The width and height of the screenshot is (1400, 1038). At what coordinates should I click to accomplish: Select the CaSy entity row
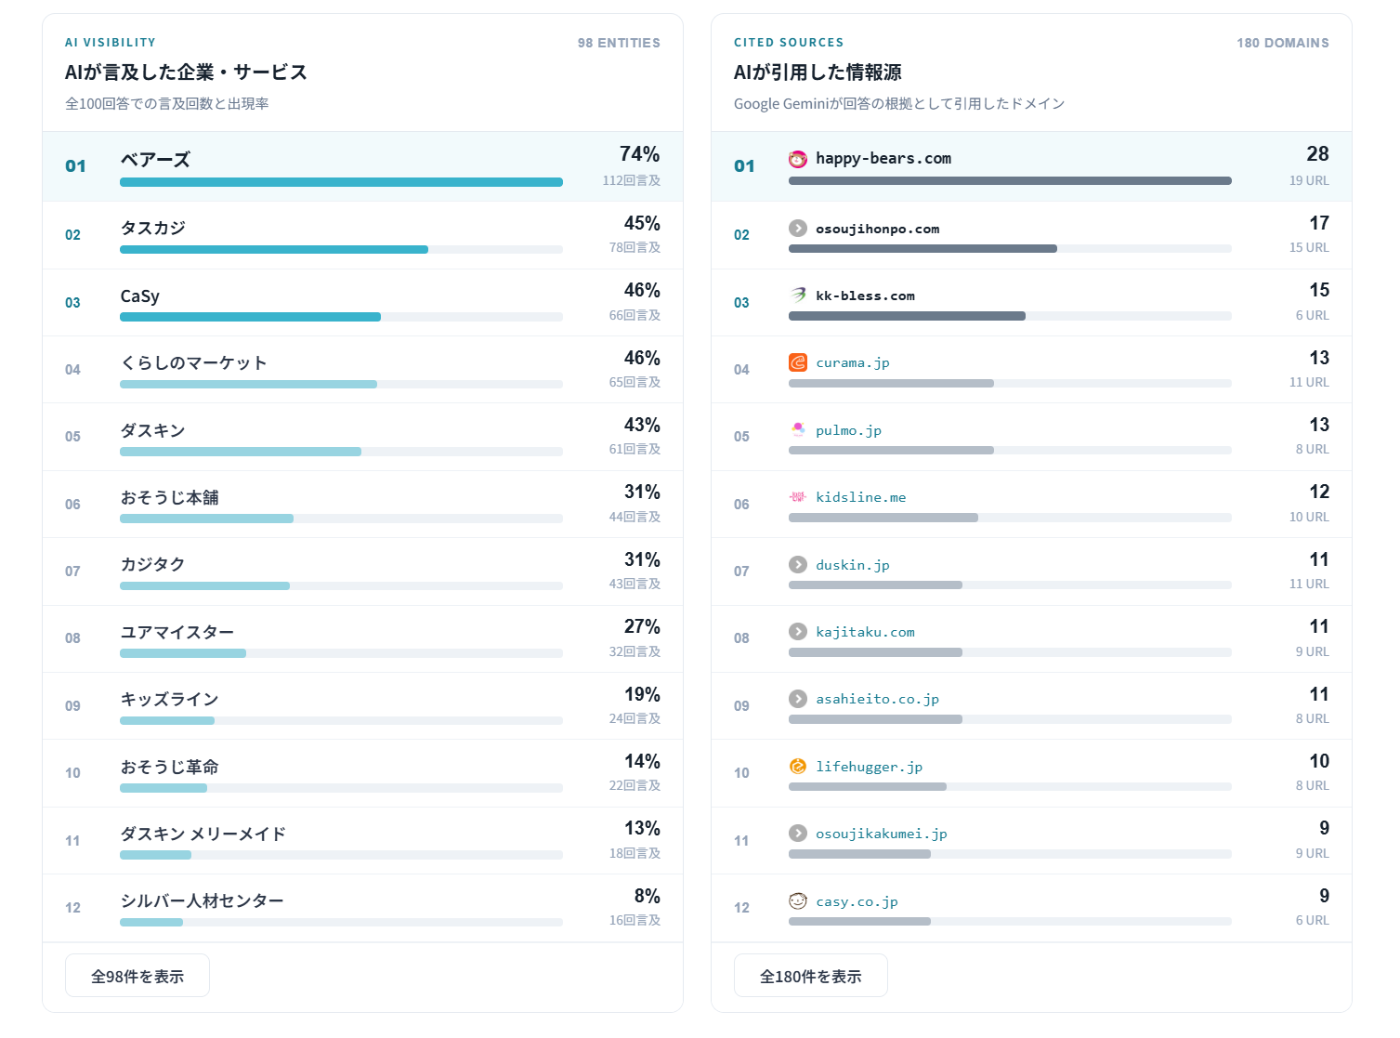click(x=362, y=303)
